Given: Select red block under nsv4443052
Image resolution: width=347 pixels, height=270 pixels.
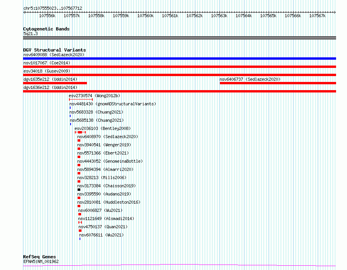Looking at the screenshot, I should (x=79, y=165).
